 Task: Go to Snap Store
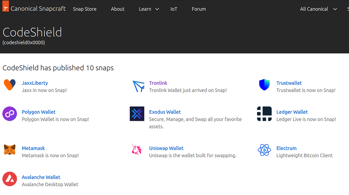tap(85, 9)
